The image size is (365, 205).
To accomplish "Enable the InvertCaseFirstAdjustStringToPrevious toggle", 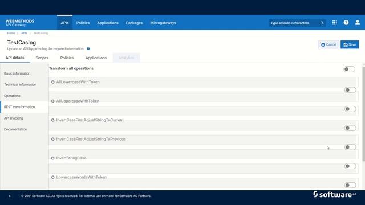I will (x=350, y=147).
